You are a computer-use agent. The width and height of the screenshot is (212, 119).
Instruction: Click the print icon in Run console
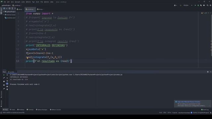[x=7, y=87]
